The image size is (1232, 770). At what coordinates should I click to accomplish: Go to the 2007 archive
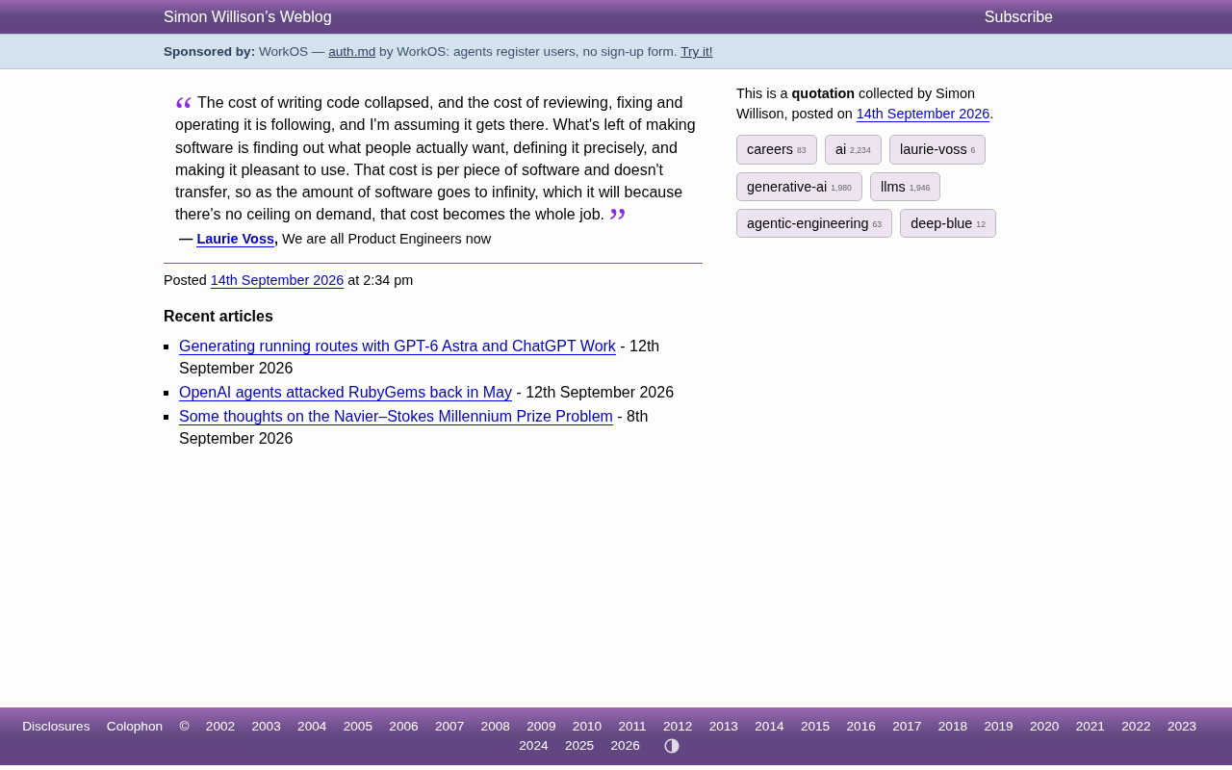click(449, 727)
